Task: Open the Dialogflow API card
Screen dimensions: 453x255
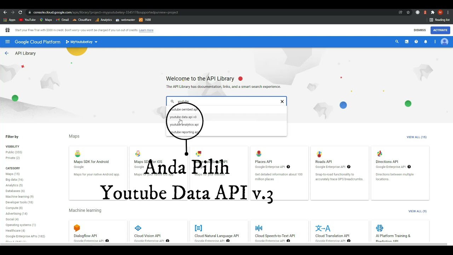Action: point(98,231)
